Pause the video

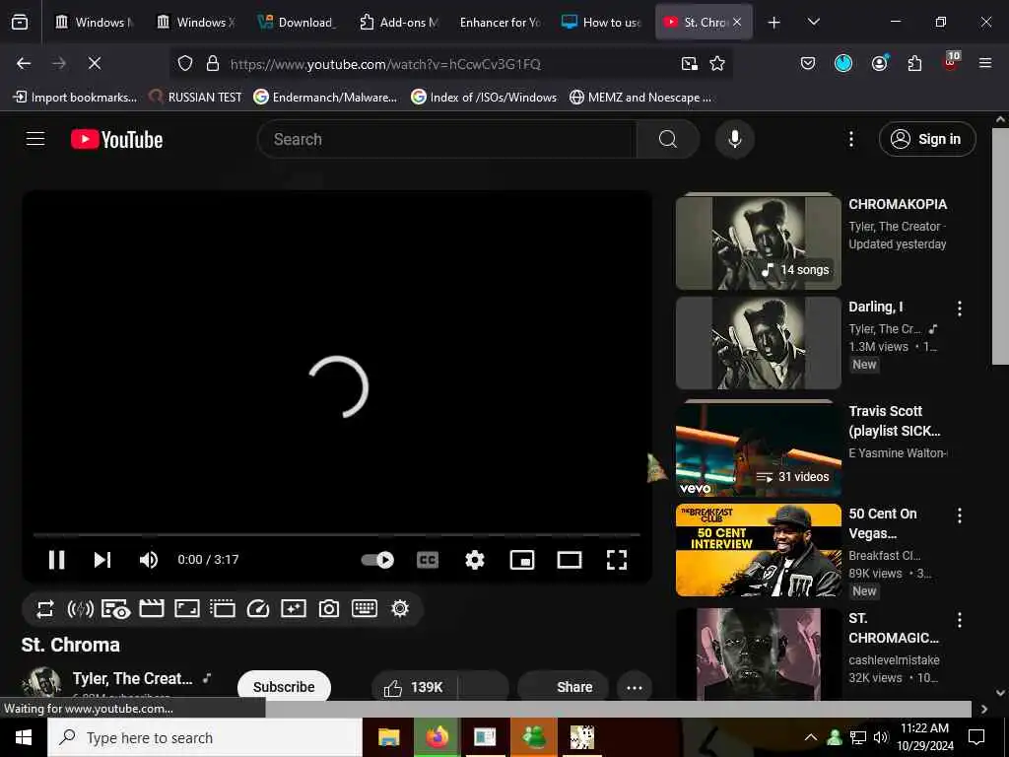point(56,560)
